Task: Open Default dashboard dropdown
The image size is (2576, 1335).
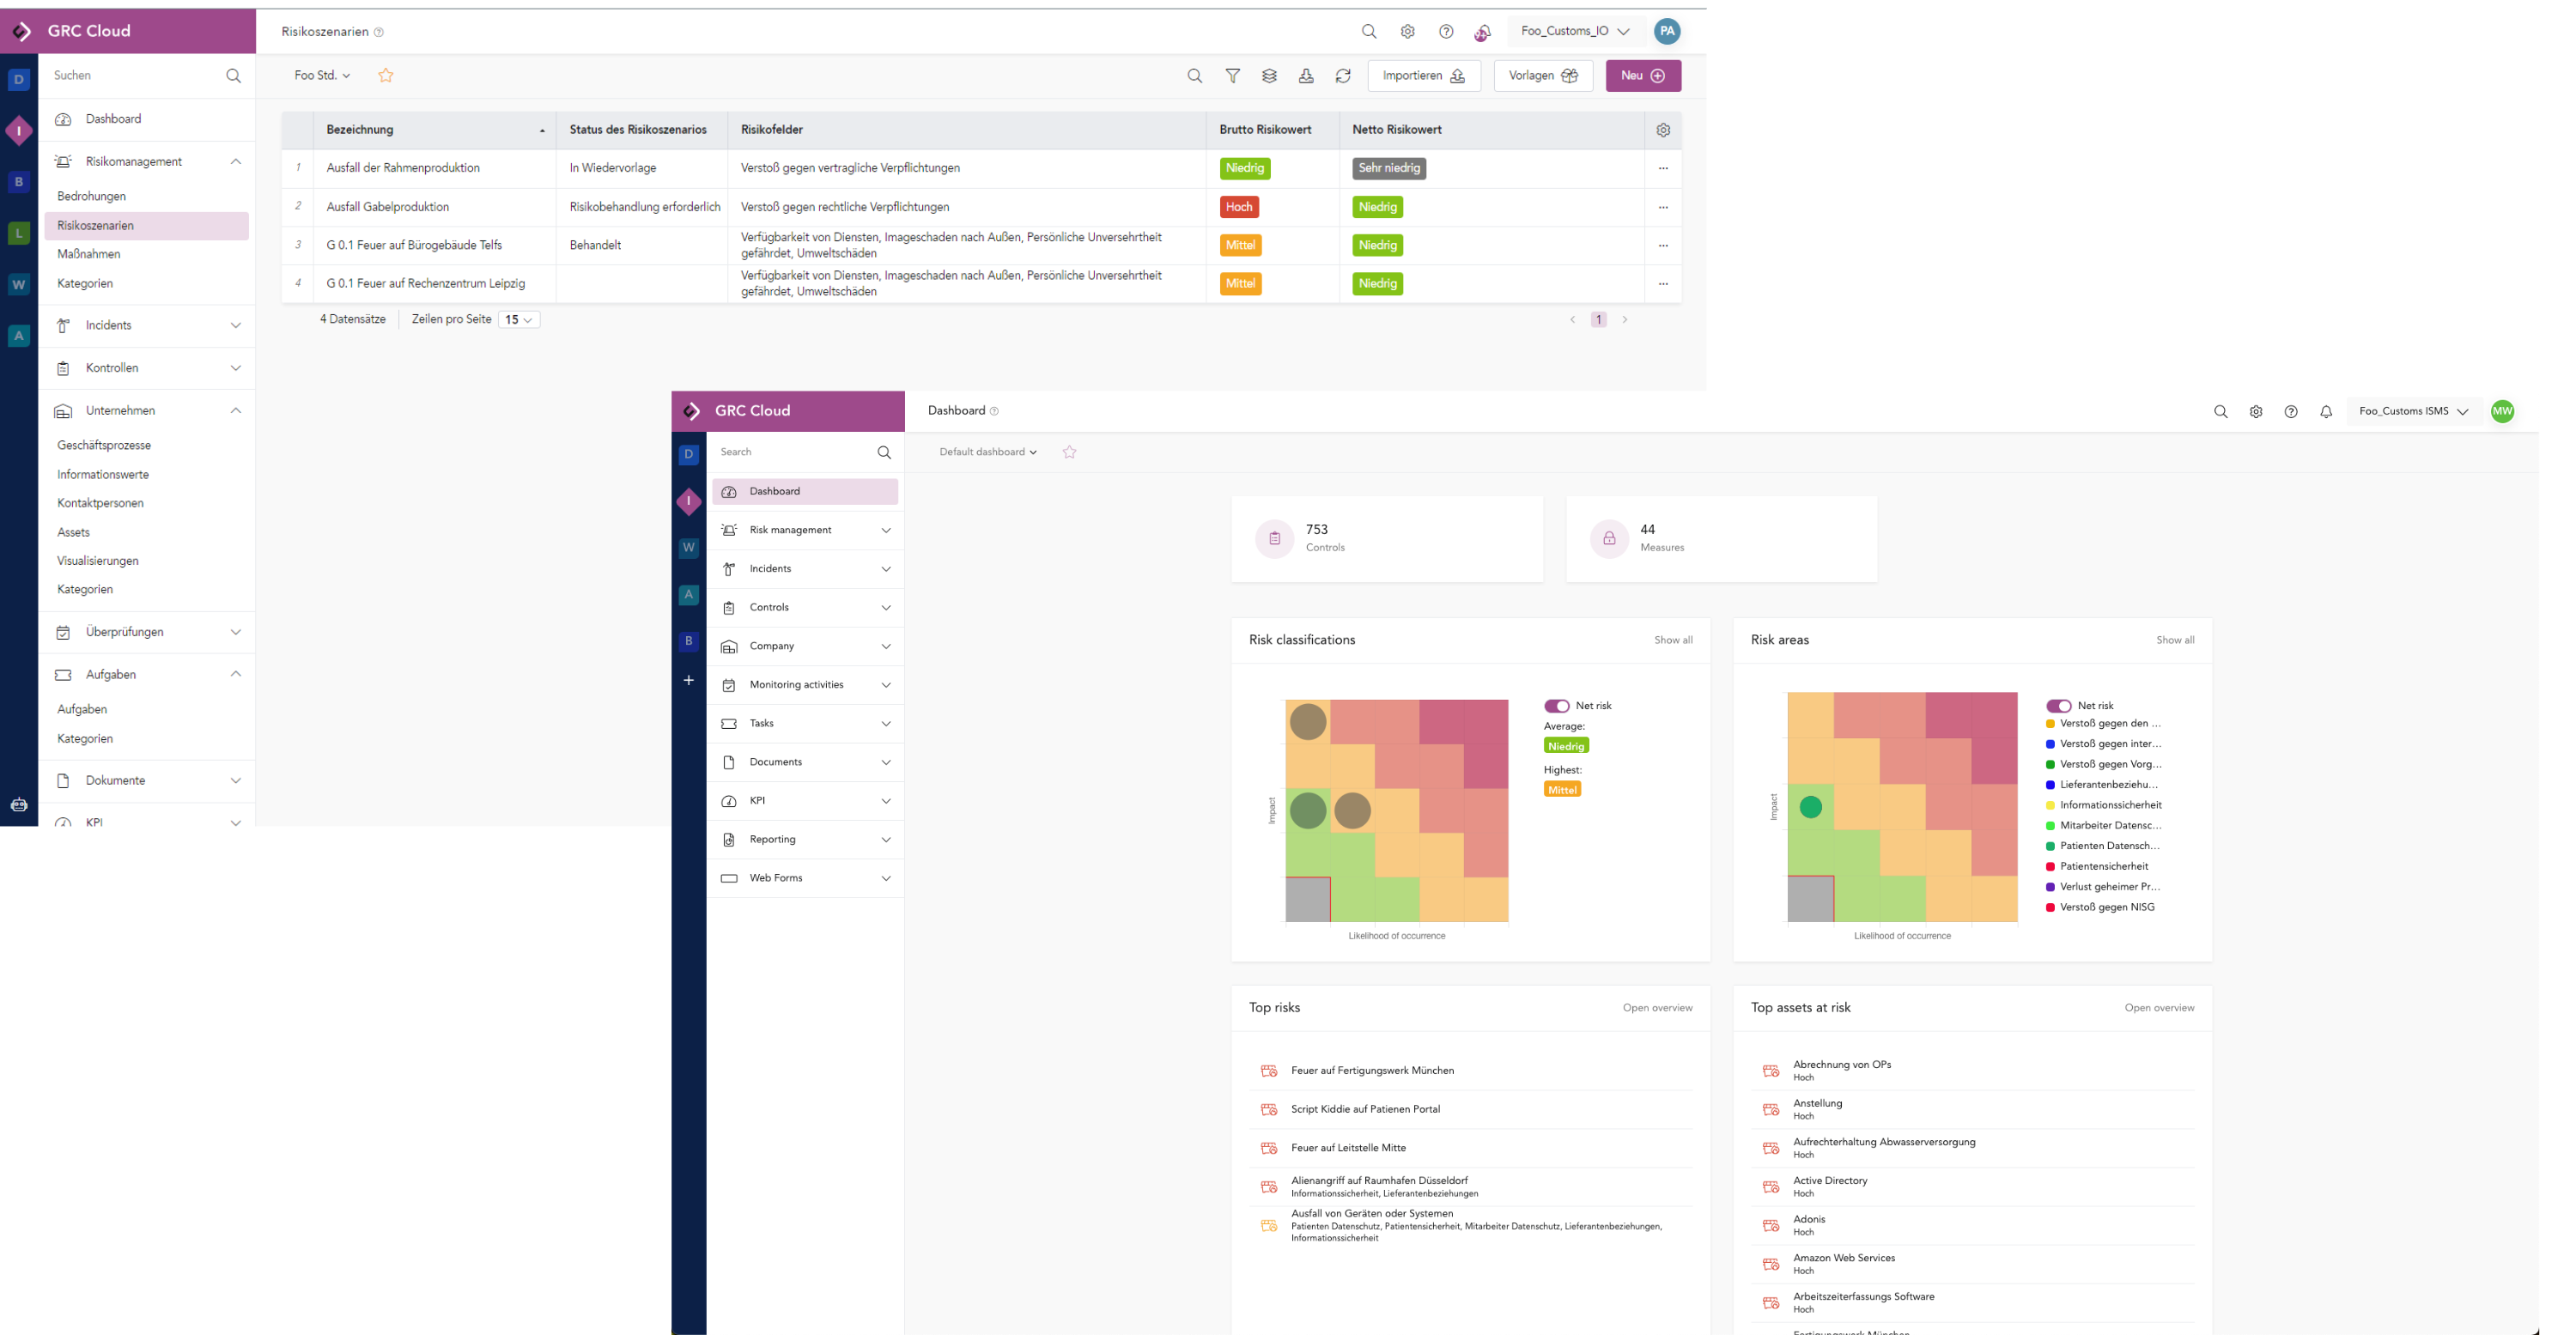Action: (x=987, y=452)
